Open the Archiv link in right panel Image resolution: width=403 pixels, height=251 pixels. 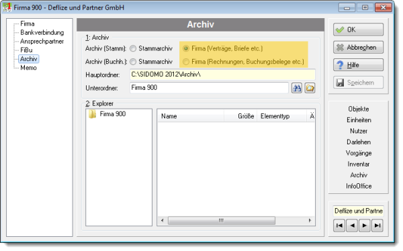359,175
